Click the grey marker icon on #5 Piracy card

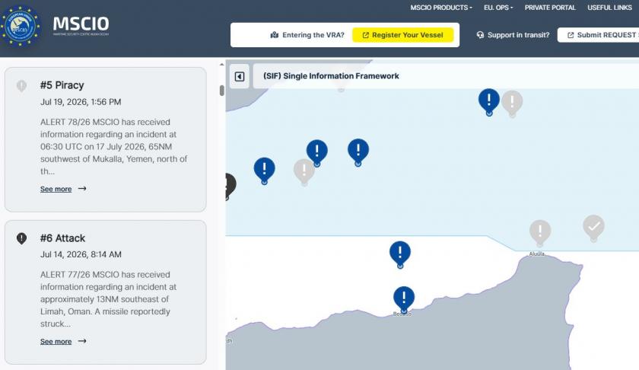(21, 86)
